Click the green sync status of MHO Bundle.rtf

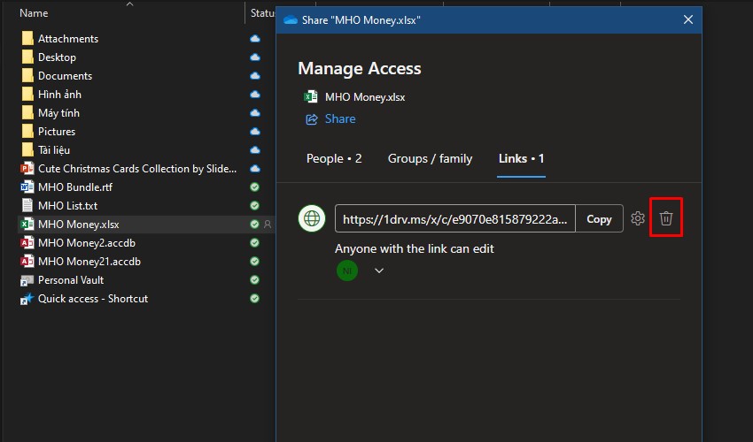click(255, 187)
